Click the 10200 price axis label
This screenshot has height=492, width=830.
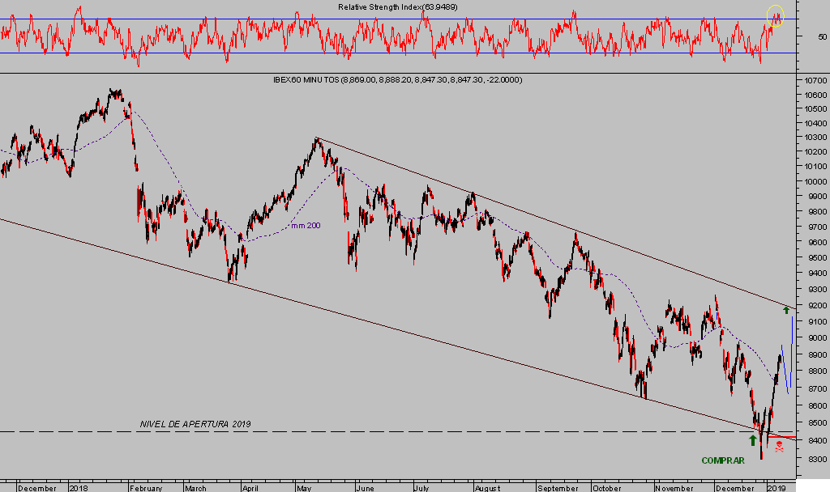point(815,151)
